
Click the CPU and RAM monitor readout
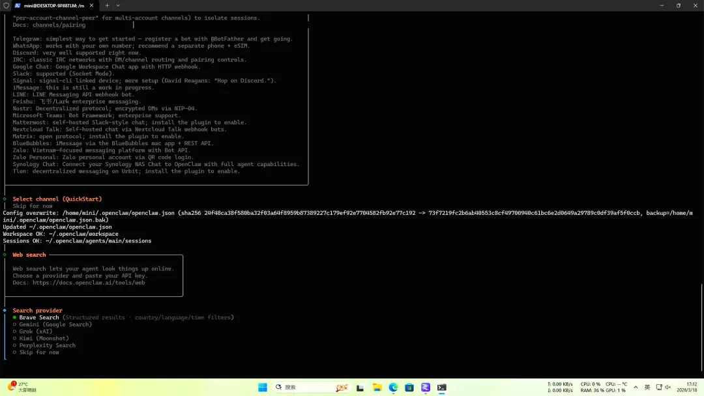tap(604, 387)
